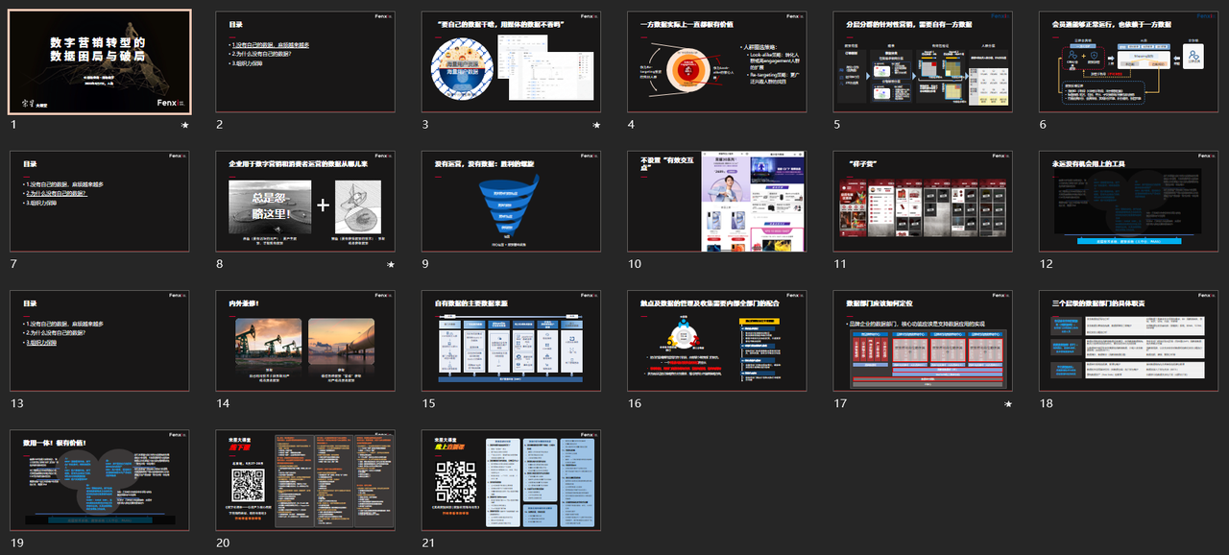1229x555 pixels.
Task: Select slide 21 with the light blue panels
Action: [511, 480]
